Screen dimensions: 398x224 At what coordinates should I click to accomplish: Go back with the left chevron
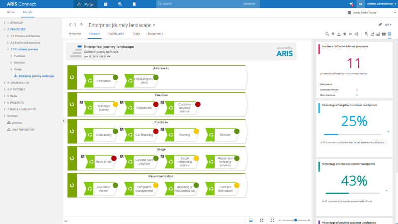pyautogui.click(x=70, y=24)
